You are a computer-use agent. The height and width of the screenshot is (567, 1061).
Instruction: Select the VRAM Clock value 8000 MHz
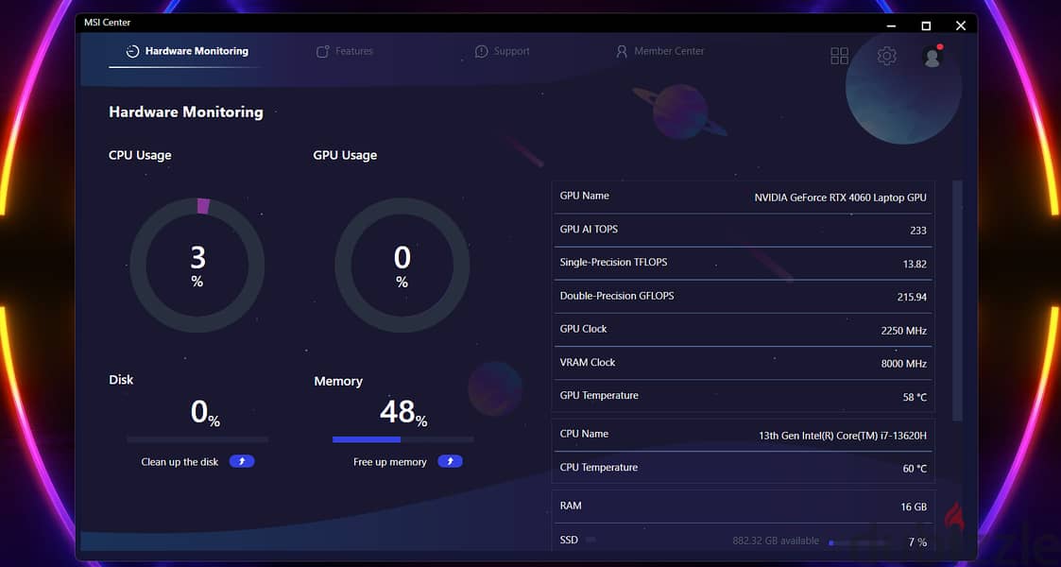click(x=904, y=364)
